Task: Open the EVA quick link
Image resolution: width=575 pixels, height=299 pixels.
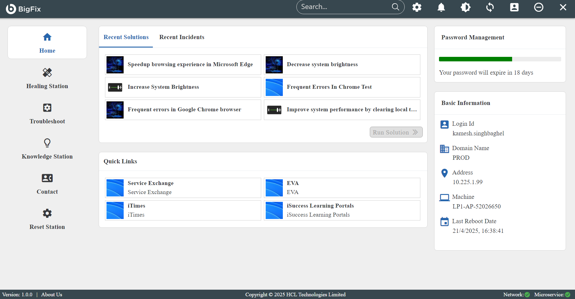Action: pos(342,188)
